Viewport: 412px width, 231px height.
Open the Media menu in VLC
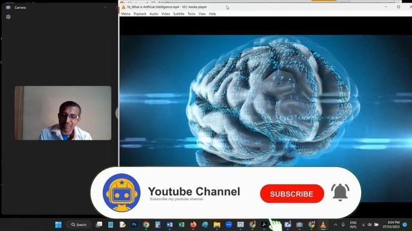tap(126, 14)
